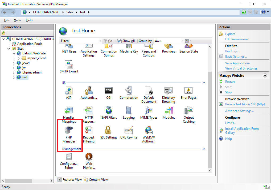Collapse the Sites tree node
This screenshot has width=271, height=190.
[x=9, y=49]
